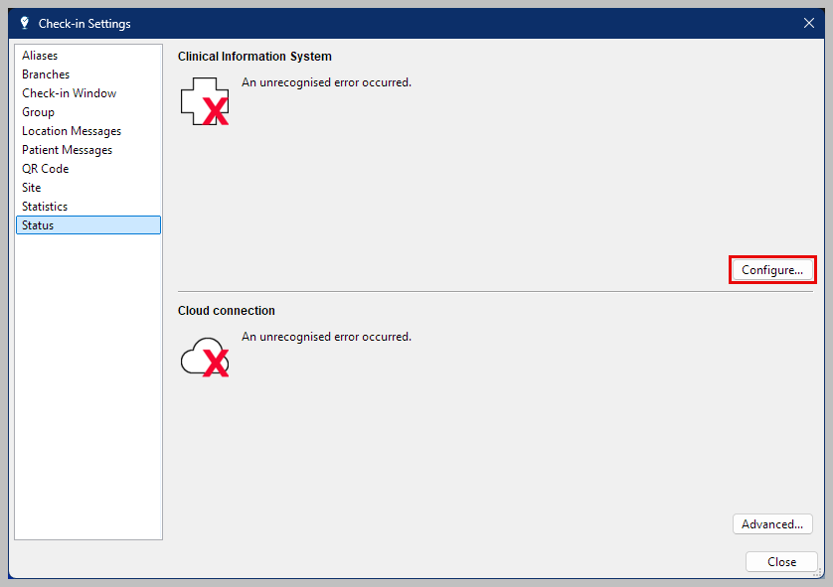Open Advanced... cloud connection options
This screenshot has width=833, height=587.
pos(772,523)
